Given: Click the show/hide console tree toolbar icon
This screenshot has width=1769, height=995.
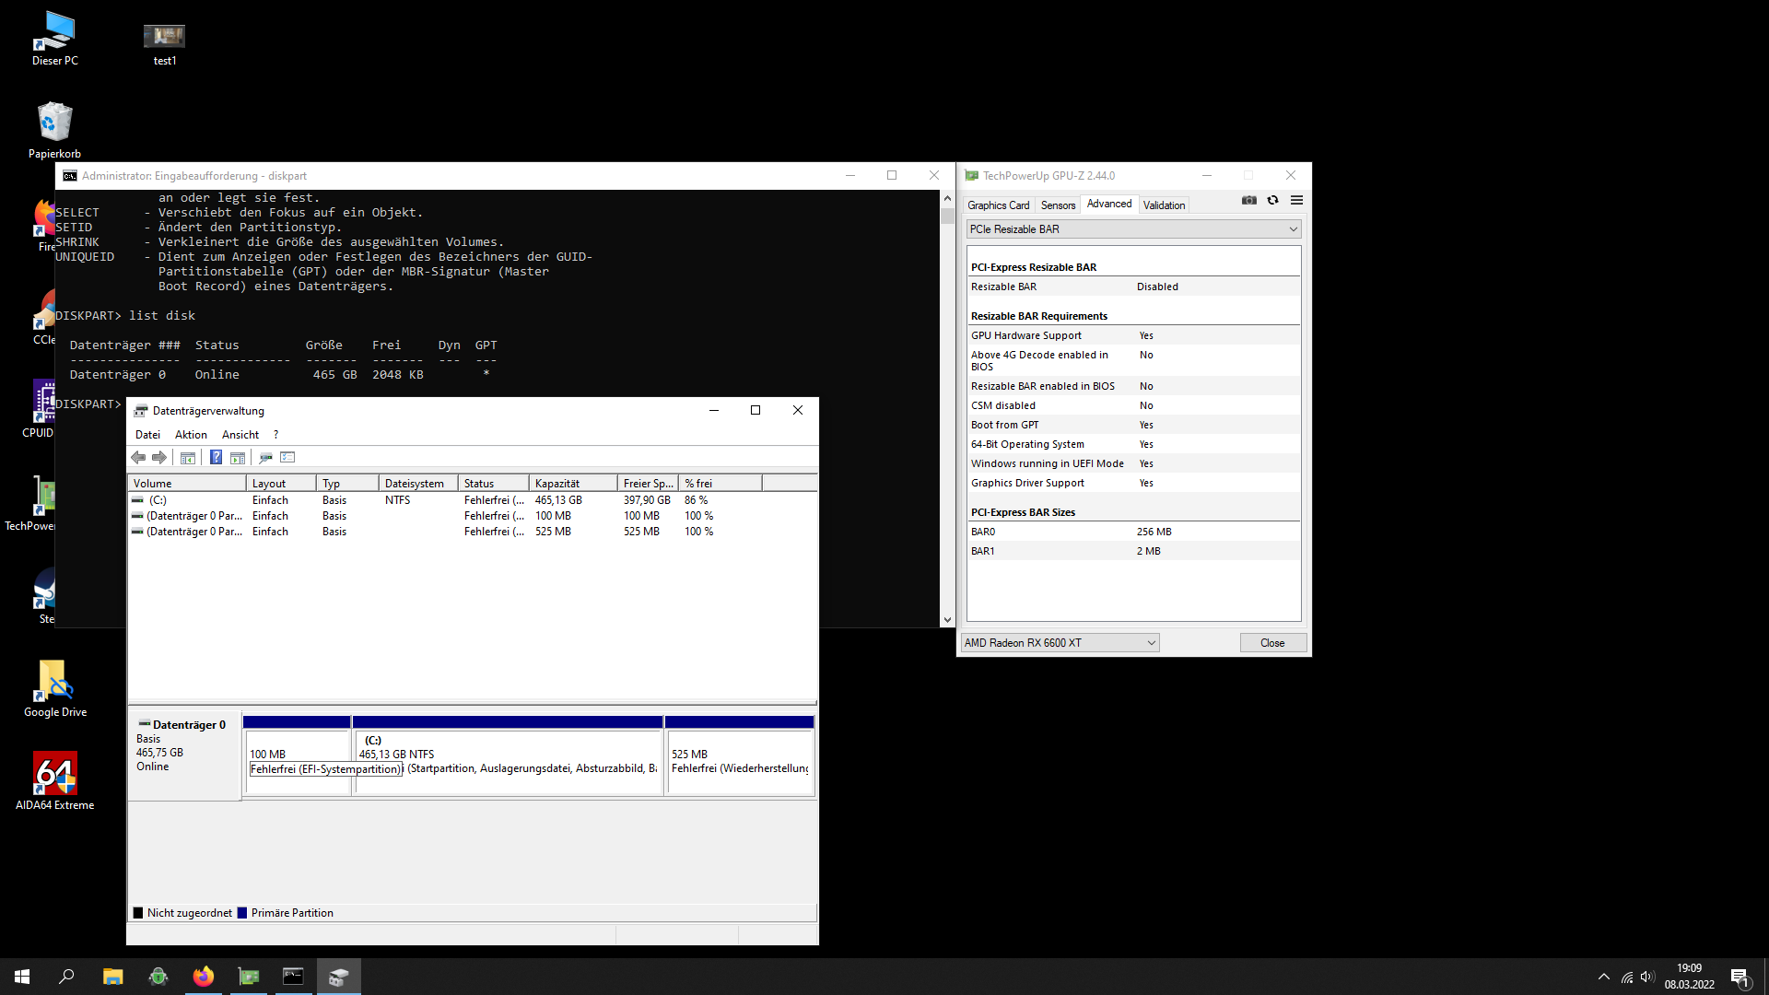Looking at the screenshot, I should [188, 458].
